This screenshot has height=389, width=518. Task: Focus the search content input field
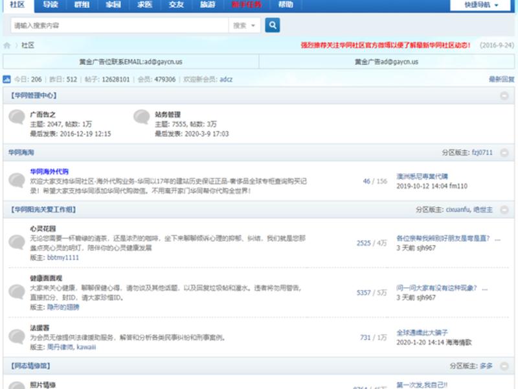[119, 25]
